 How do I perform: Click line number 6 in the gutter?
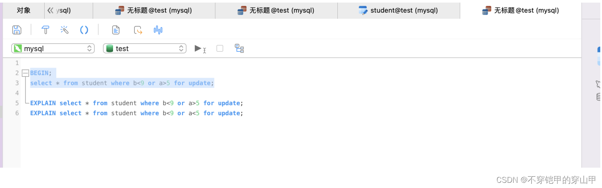pos(17,113)
